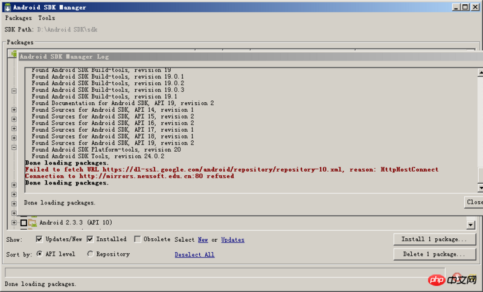Click log line 'Build-tools, revision 19.0.2'

click(x=107, y=83)
